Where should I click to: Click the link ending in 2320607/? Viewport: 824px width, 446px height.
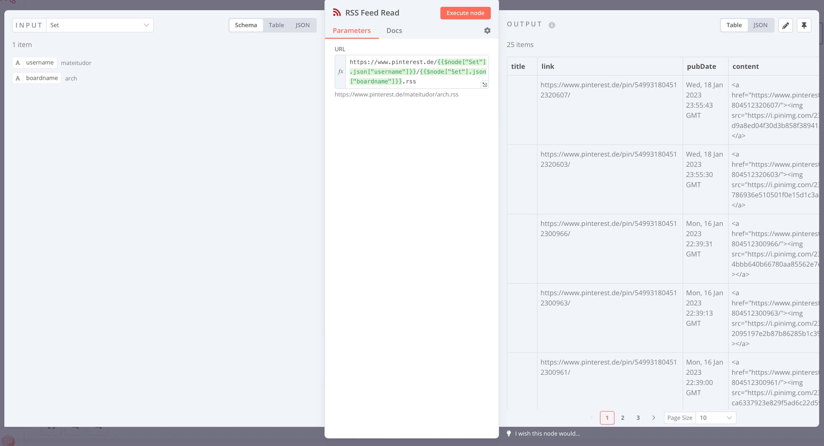click(x=609, y=90)
